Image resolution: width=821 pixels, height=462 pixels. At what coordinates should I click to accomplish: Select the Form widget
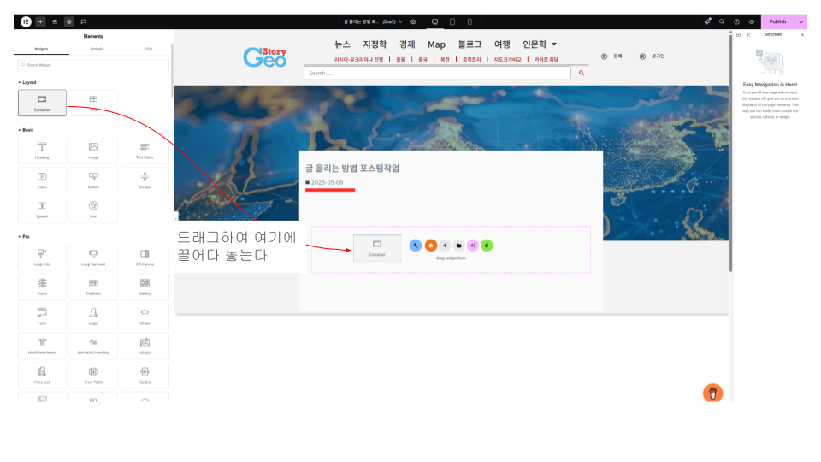click(42, 316)
